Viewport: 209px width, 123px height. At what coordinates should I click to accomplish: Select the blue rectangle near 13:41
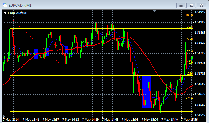click(x=36, y=54)
